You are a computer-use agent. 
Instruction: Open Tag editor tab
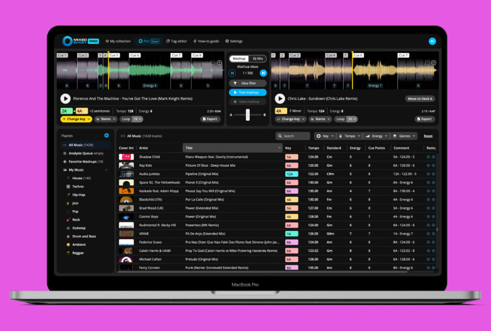click(x=176, y=41)
